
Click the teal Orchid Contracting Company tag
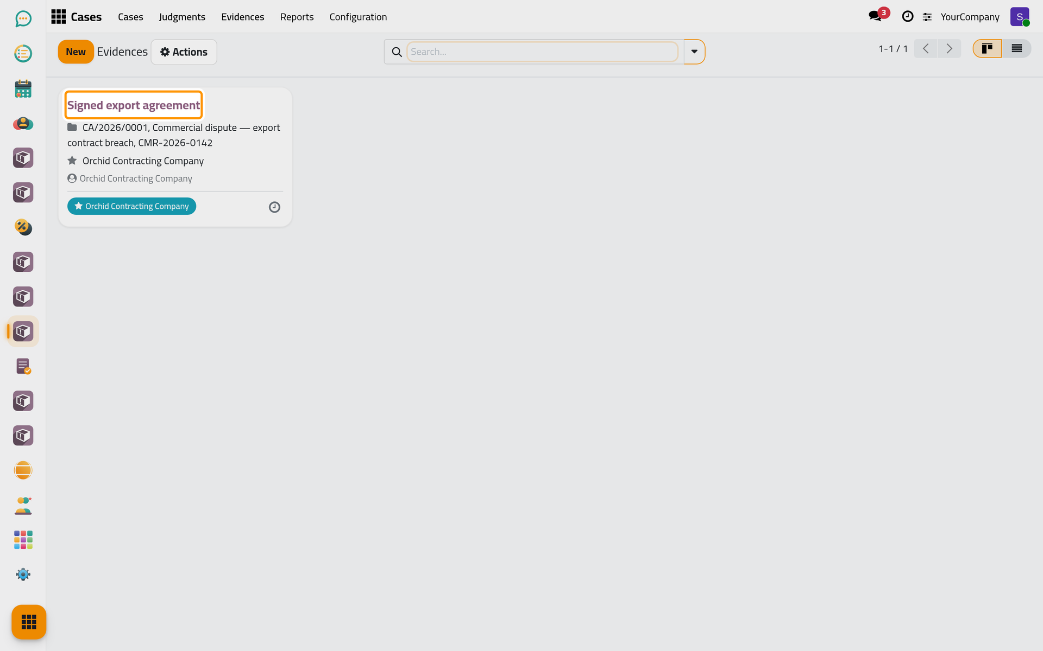pyautogui.click(x=131, y=206)
